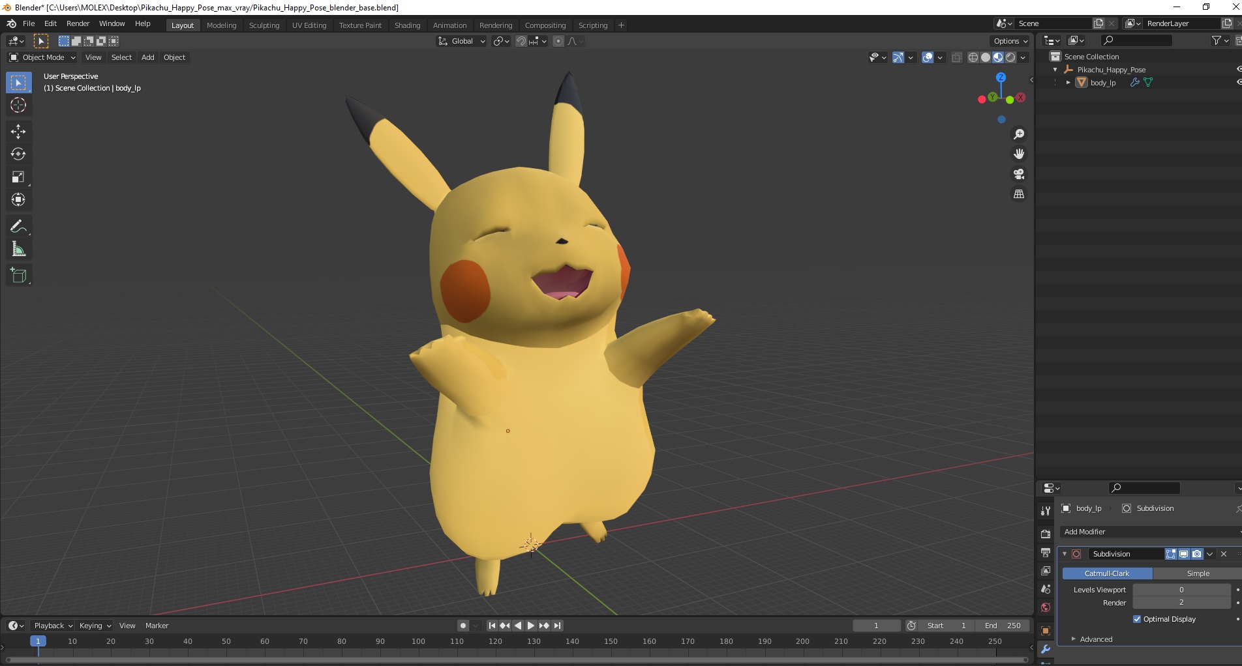Open the Keying dropdown

click(x=95, y=626)
